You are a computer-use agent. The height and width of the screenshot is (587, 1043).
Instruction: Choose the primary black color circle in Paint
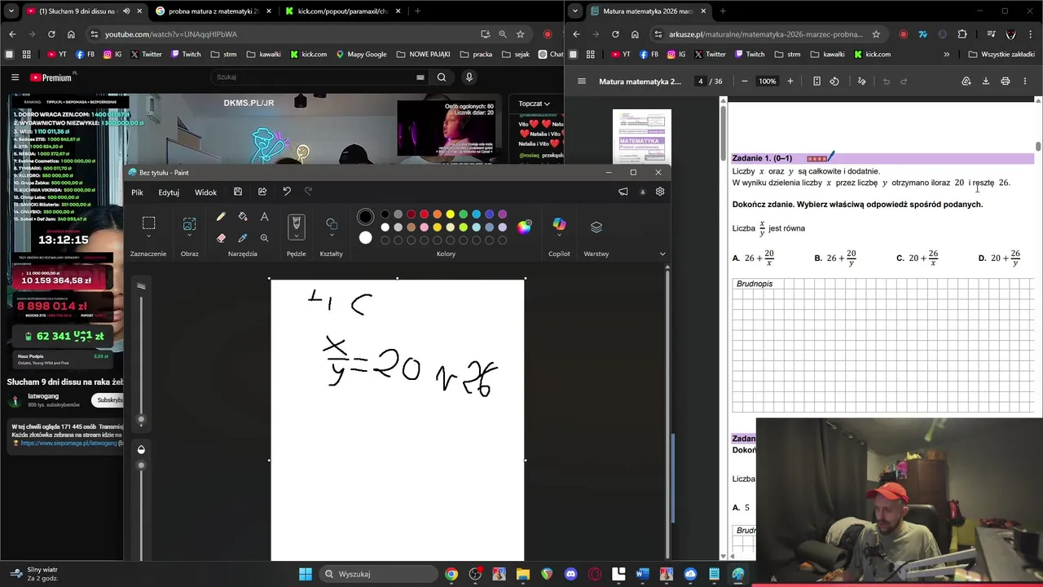point(365,217)
